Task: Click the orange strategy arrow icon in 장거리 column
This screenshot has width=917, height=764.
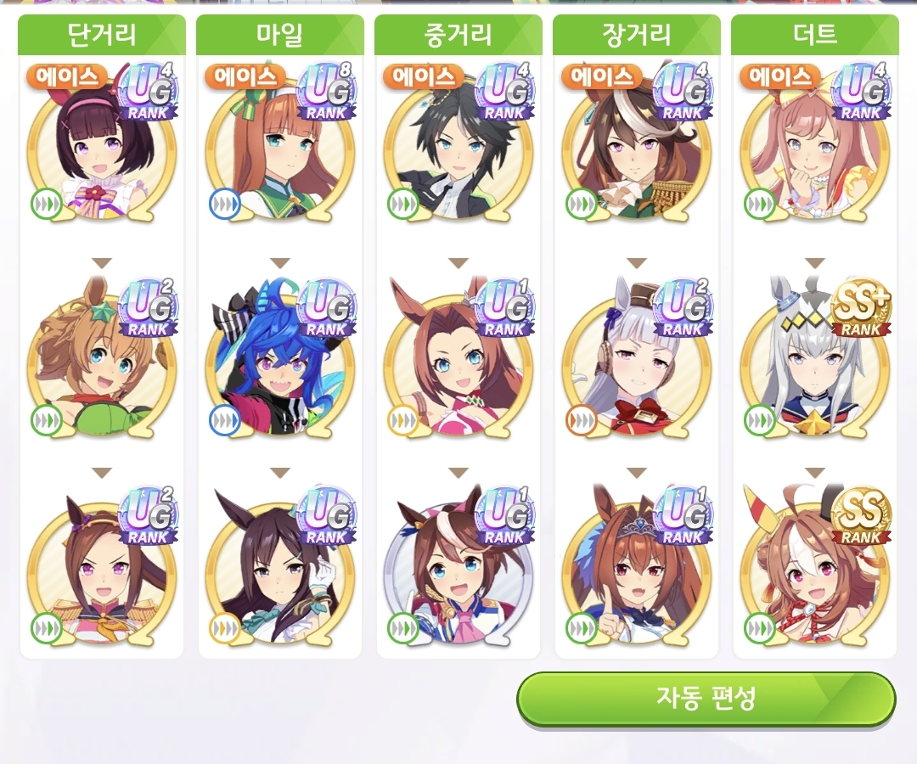Action: pos(582,419)
